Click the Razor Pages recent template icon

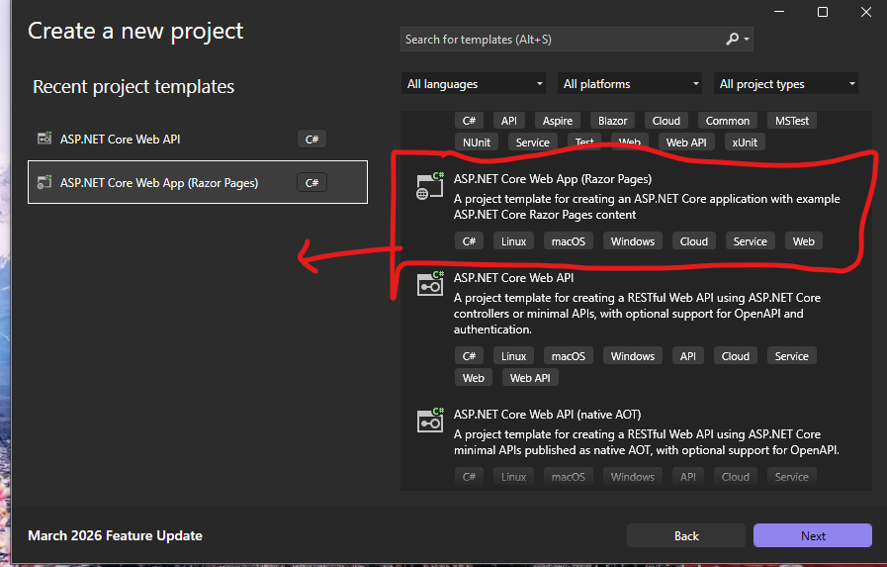pos(44,182)
